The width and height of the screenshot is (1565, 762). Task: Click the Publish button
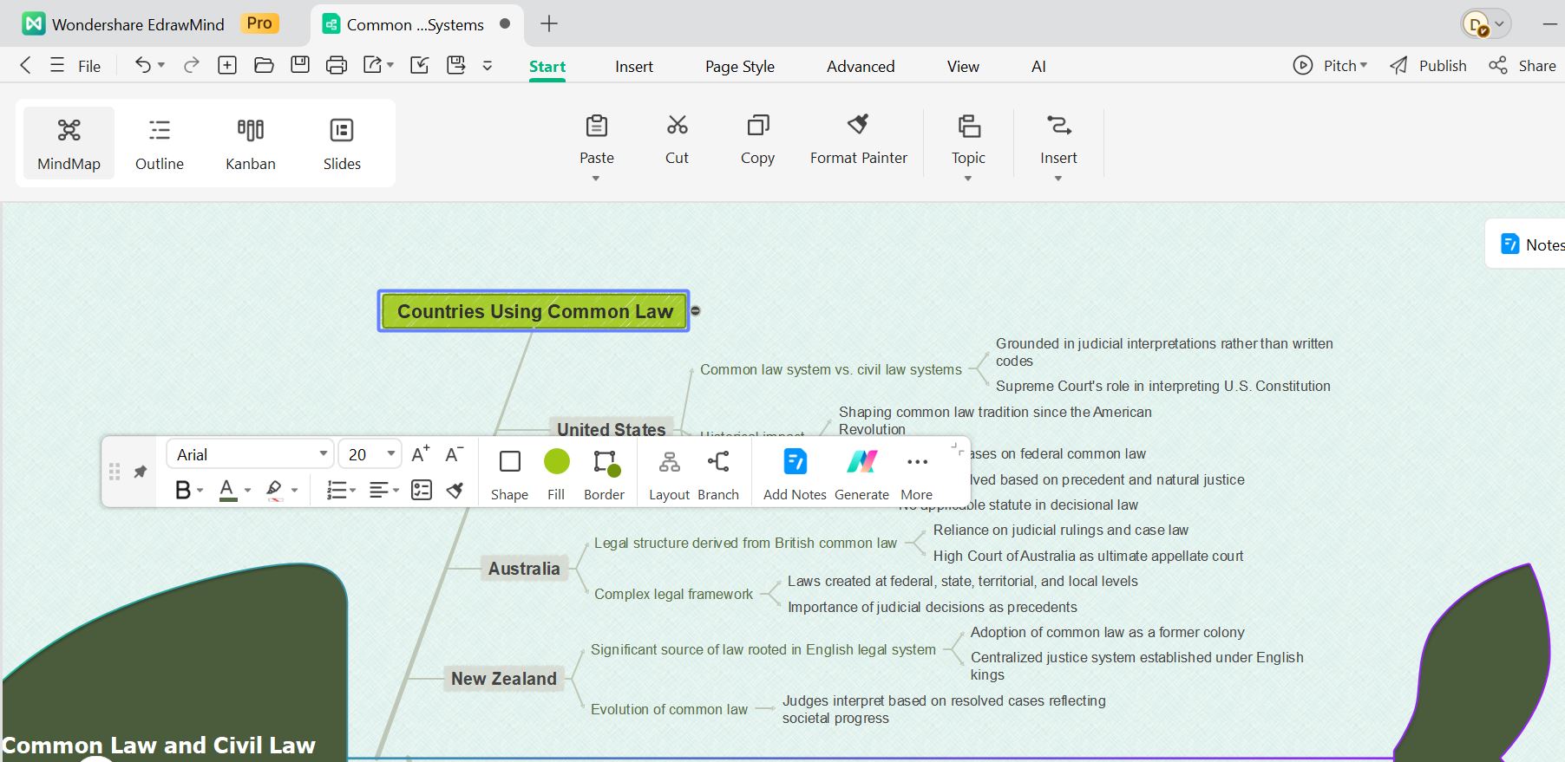point(1428,65)
